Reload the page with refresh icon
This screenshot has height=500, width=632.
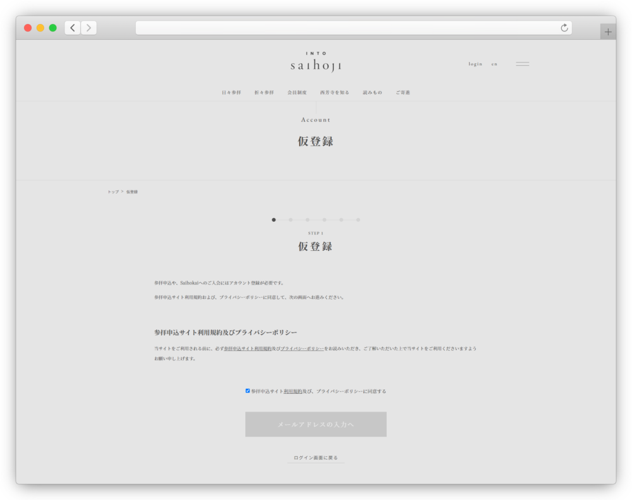coord(564,28)
